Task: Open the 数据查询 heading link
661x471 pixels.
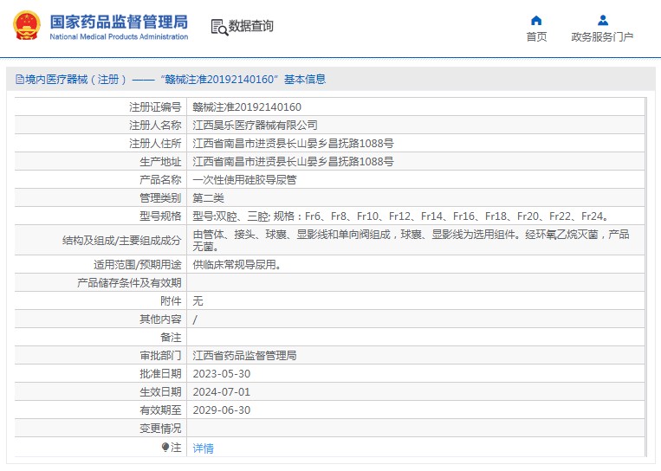Action: [251, 26]
